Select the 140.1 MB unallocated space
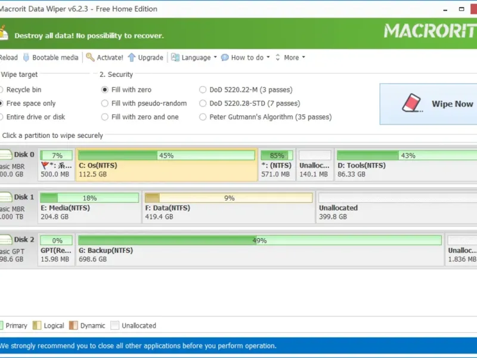 coord(315,165)
